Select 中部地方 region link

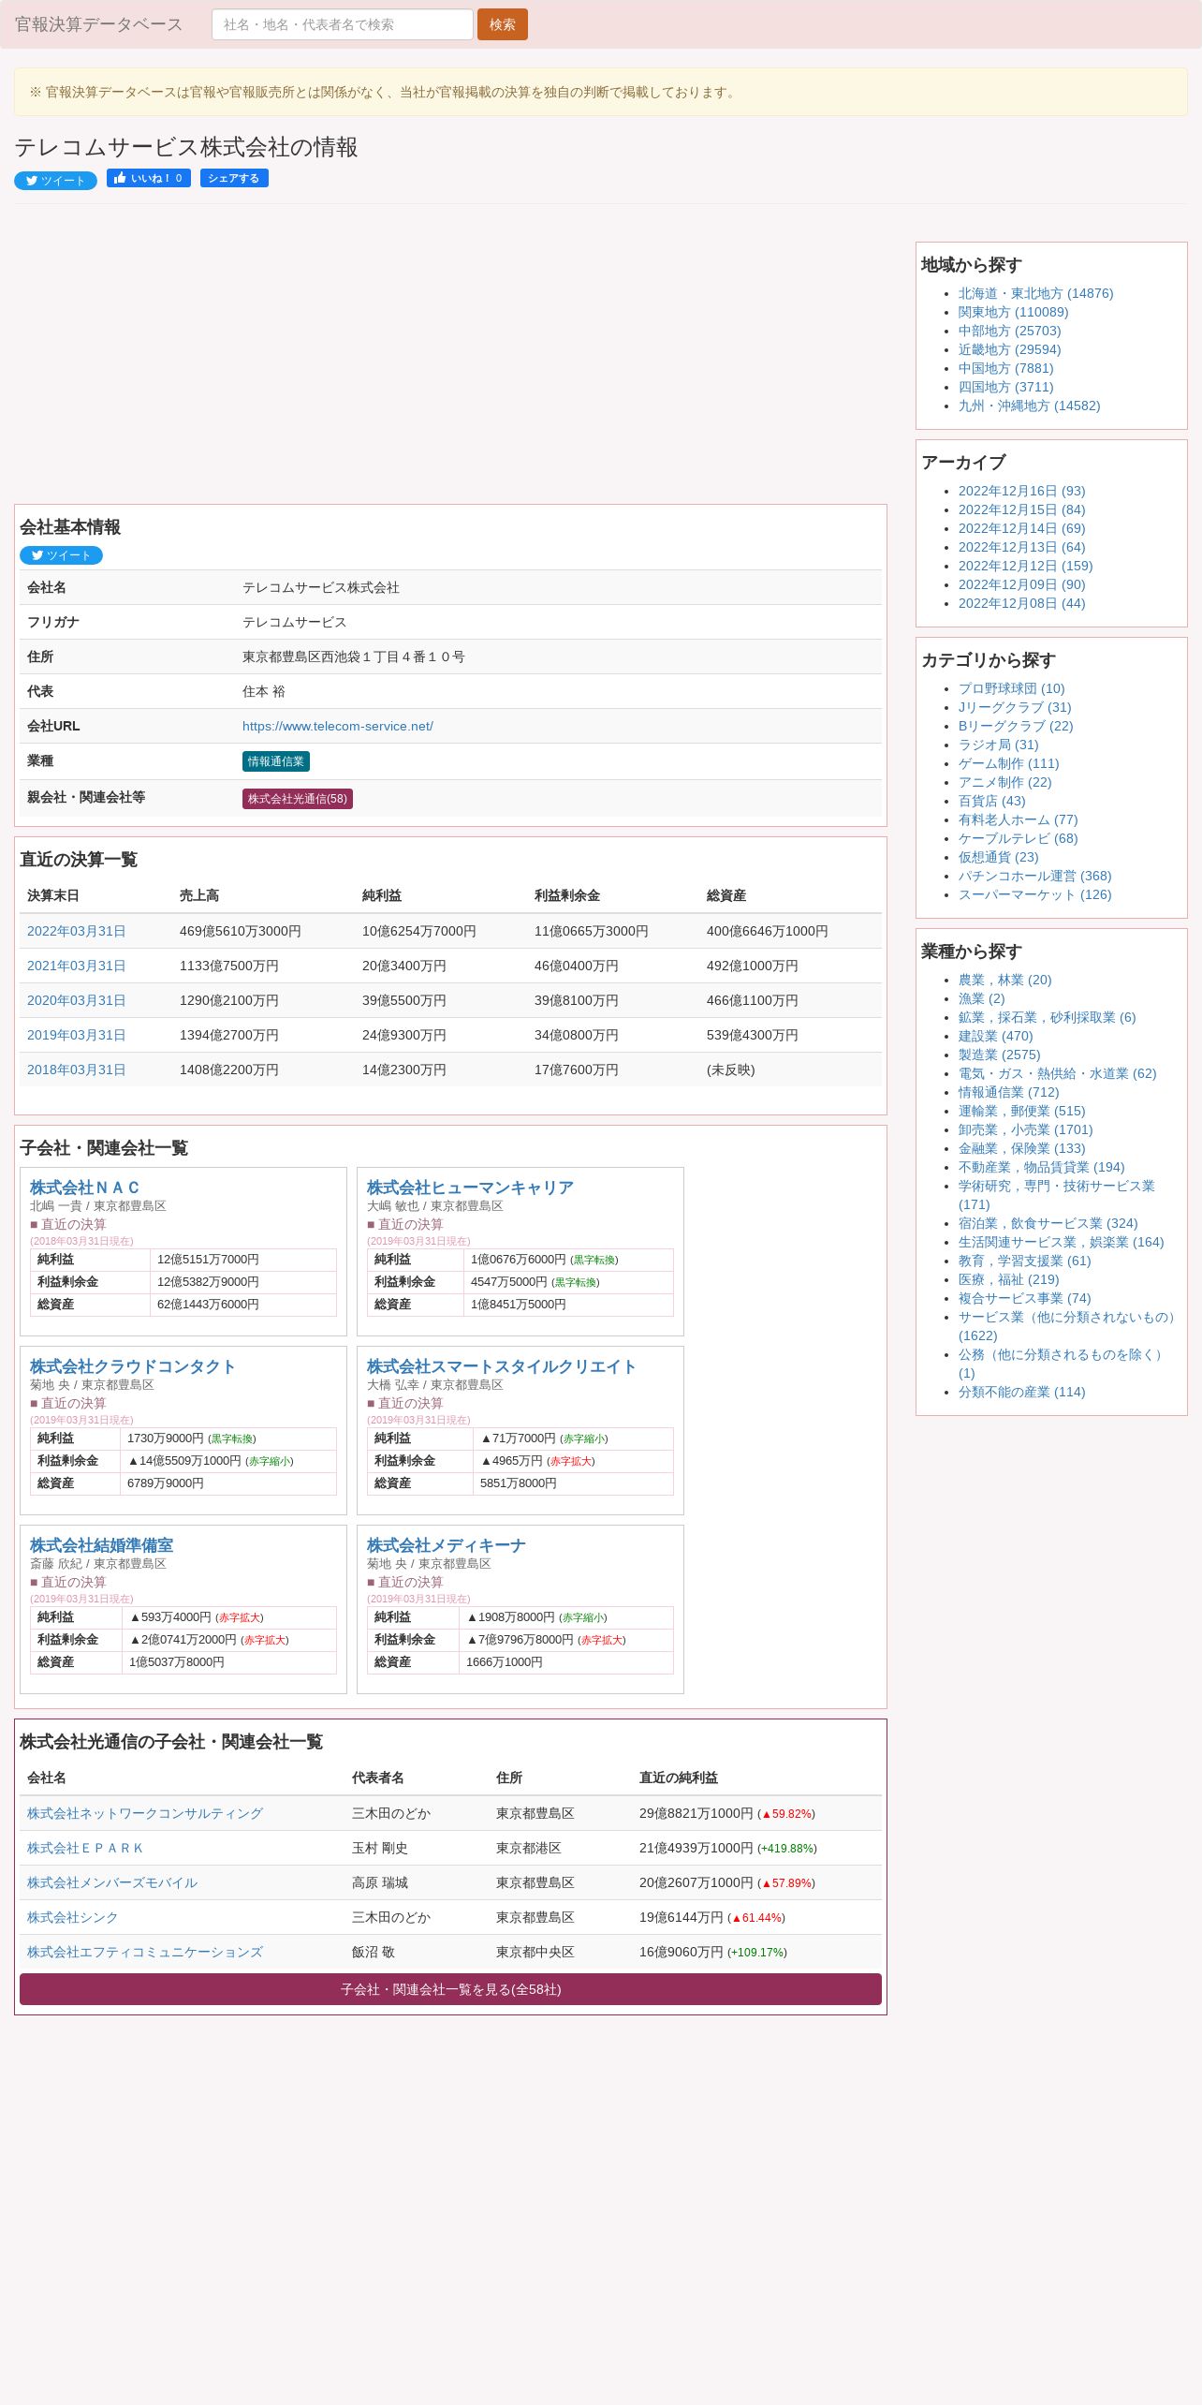pyautogui.click(x=1009, y=331)
